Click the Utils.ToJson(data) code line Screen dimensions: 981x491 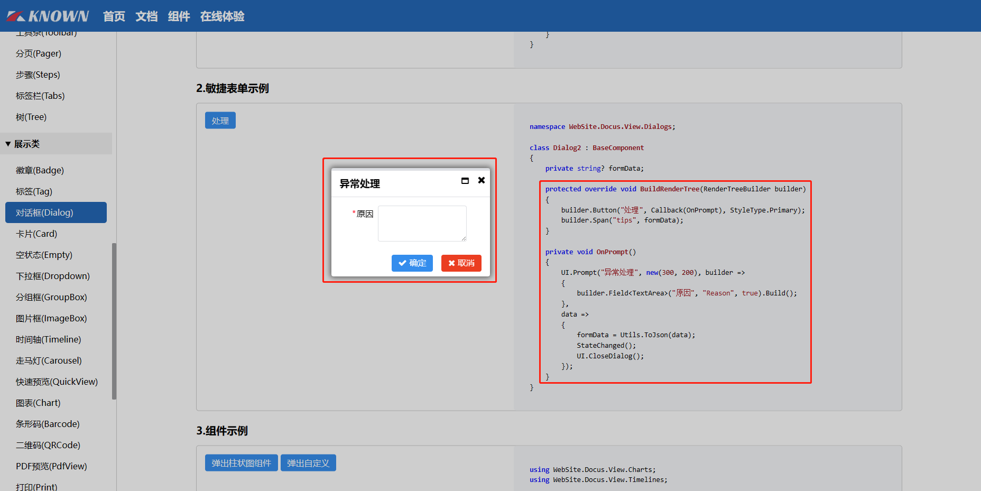click(636, 335)
